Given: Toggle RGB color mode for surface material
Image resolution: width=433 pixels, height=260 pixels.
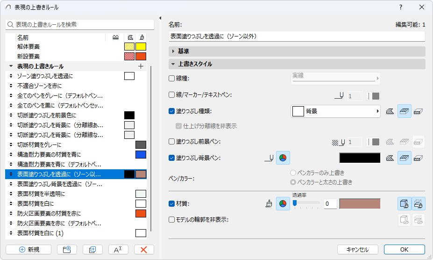Looking at the screenshot, I should [x=283, y=204].
